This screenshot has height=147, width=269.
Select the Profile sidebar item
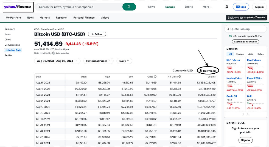[8, 56]
